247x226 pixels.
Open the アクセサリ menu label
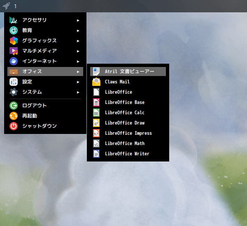point(35,20)
